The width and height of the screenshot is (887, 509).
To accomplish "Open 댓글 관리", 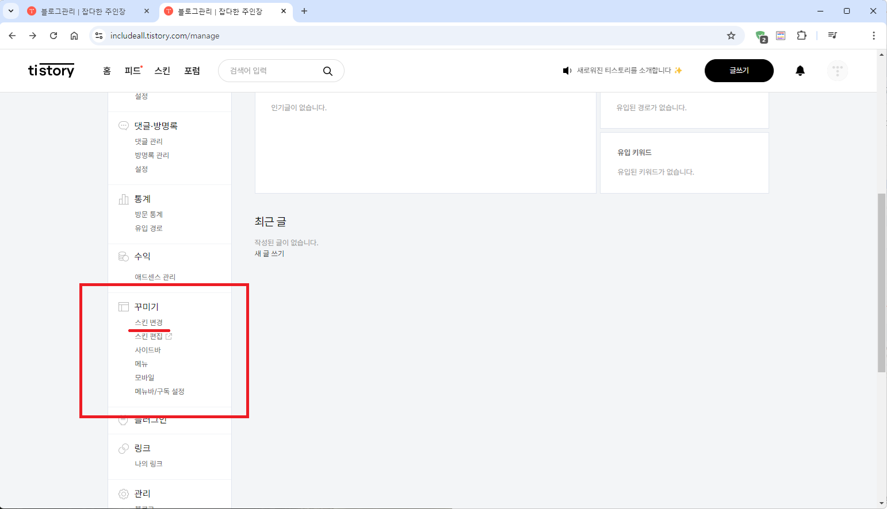I will click(149, 141).
